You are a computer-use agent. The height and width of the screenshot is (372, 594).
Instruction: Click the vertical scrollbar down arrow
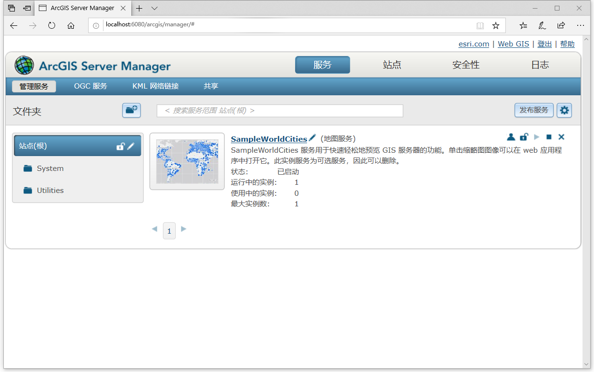coord(586,364)
